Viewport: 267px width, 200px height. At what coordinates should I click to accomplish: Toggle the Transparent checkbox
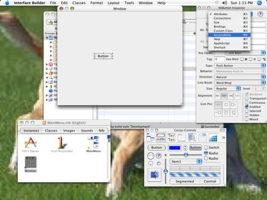pos(247,98)
